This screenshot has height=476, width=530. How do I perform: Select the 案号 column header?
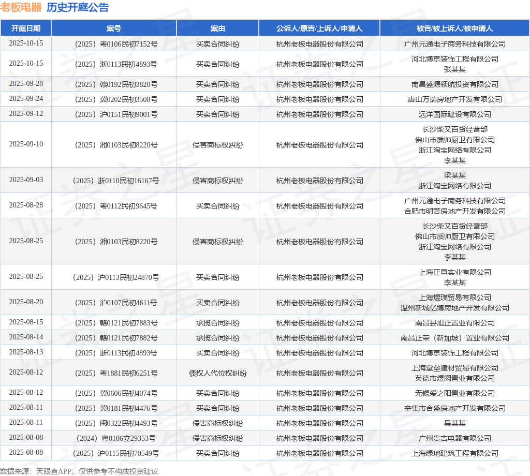point(114,28)
